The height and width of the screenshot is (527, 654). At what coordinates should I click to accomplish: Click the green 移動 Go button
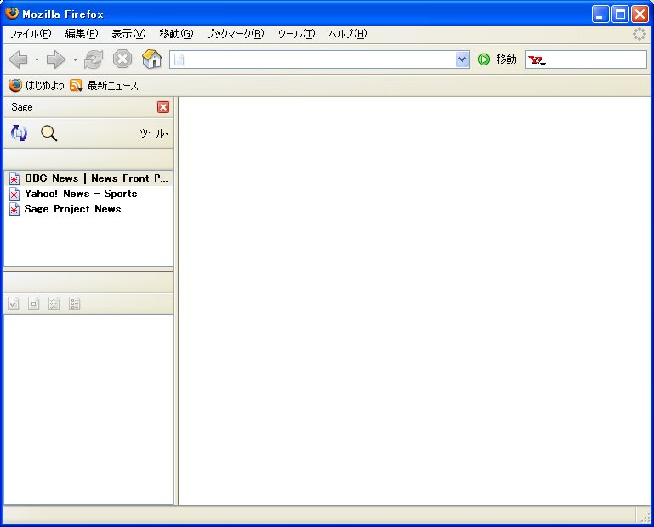498,59
